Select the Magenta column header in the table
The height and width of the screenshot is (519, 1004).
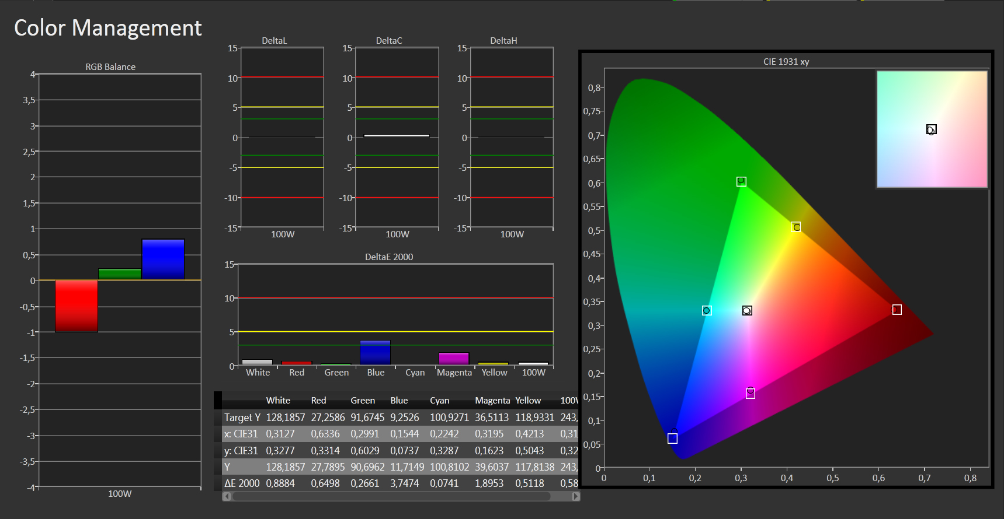(x=492, y=401)
